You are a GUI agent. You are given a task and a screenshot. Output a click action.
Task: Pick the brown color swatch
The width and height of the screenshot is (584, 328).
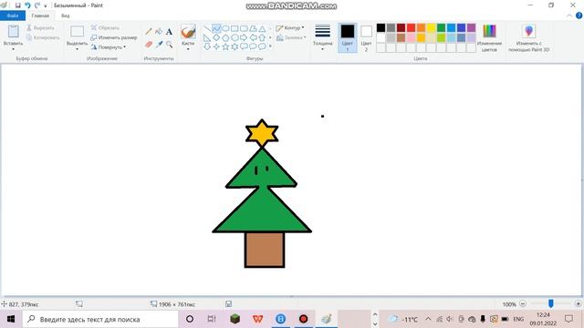point(401,37)
